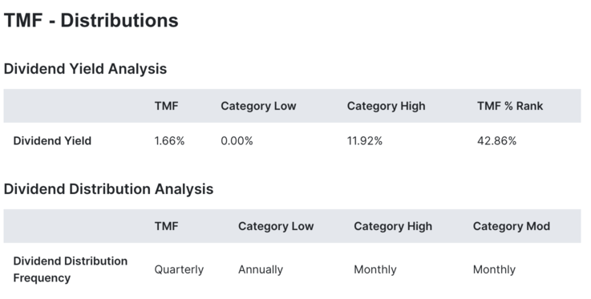Click Category High header in yield table
The width and height of the screenshot is (591, 299).
pyautogui.click(x=386, y=106)
